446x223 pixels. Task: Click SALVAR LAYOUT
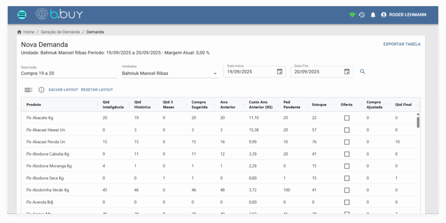[63, 90]
